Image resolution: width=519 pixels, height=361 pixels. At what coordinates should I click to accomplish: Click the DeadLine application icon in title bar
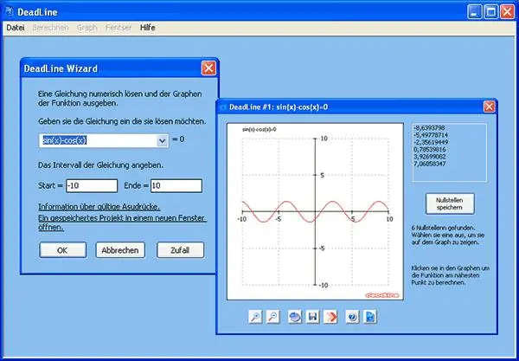(10, 11)
